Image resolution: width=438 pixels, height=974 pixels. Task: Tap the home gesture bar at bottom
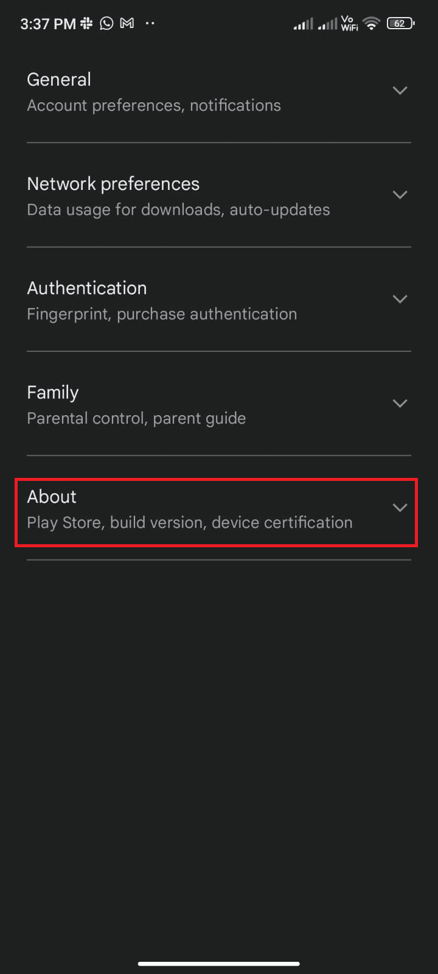[x=219, y=964]
